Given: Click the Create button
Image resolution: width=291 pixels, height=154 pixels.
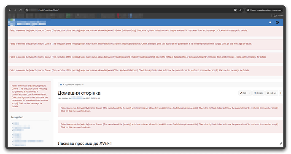Looking at the screenshot, I should coord(259,93).
